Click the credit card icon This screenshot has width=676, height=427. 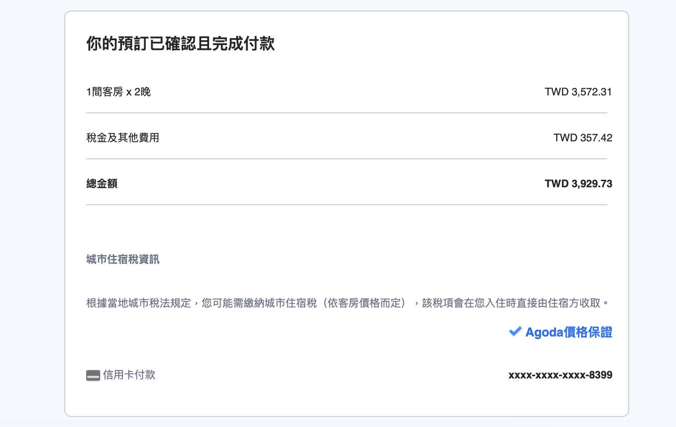click(93, 376)
